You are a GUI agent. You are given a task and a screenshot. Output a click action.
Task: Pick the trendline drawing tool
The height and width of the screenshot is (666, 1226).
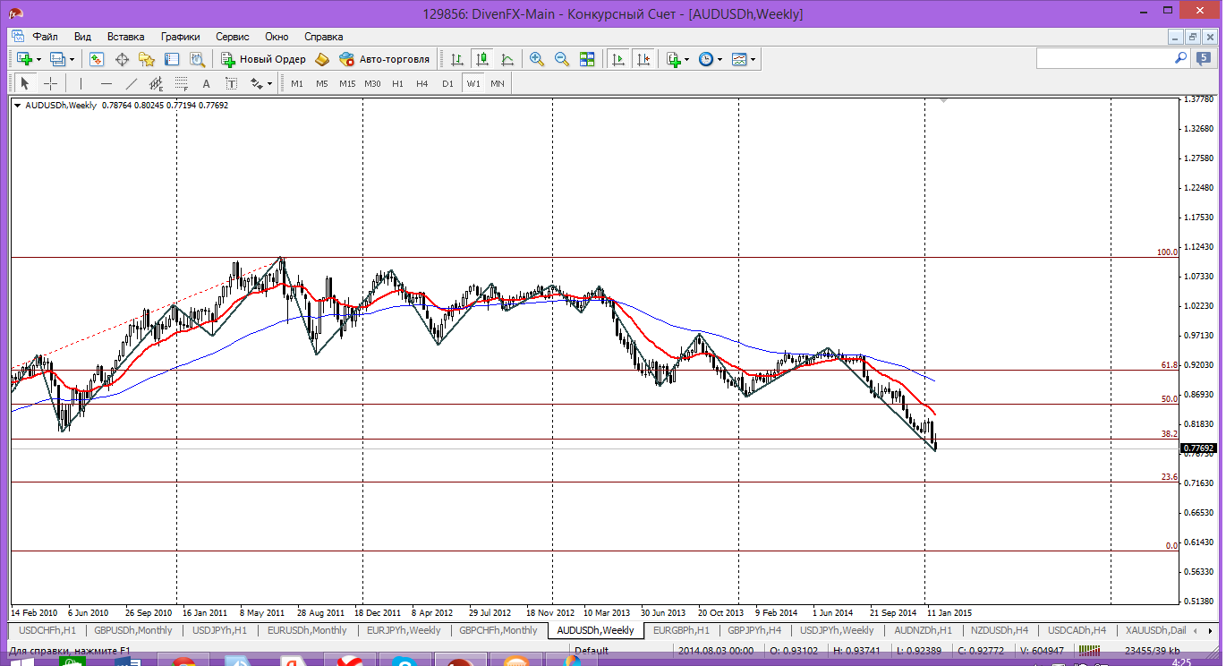coord(132,83)
